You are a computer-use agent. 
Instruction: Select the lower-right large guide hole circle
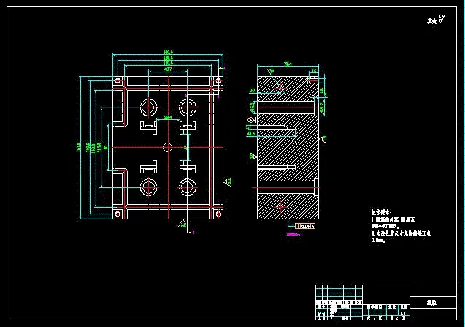188,187
